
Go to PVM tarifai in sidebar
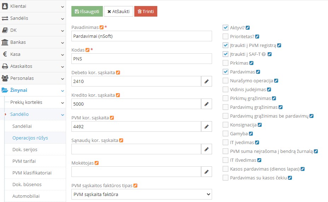[24, 161]
